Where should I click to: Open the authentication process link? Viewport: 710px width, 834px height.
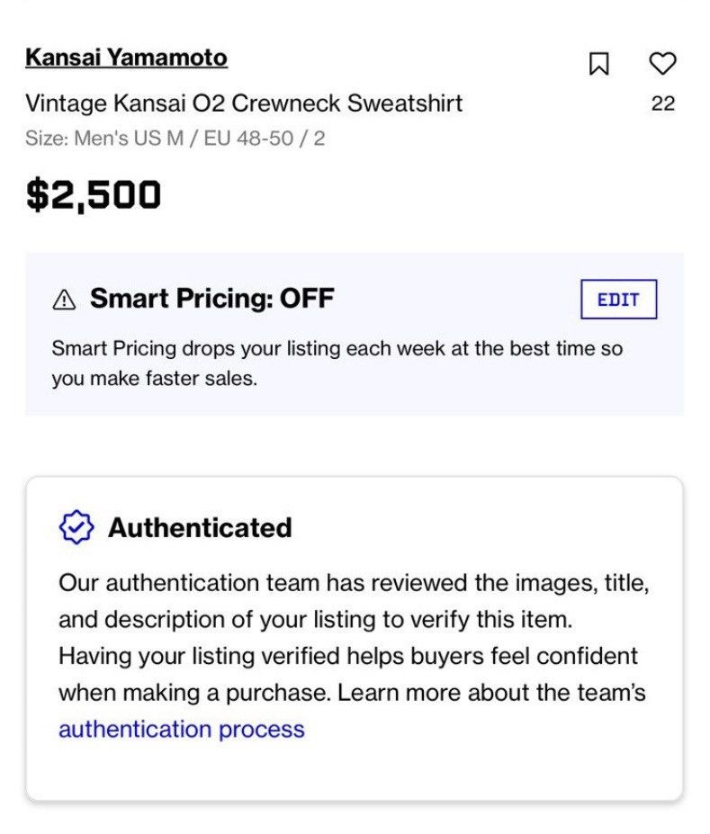click(182, 729)
